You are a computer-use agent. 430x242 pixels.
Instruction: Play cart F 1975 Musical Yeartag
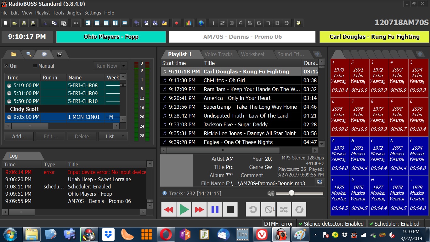tap(339, 195)
